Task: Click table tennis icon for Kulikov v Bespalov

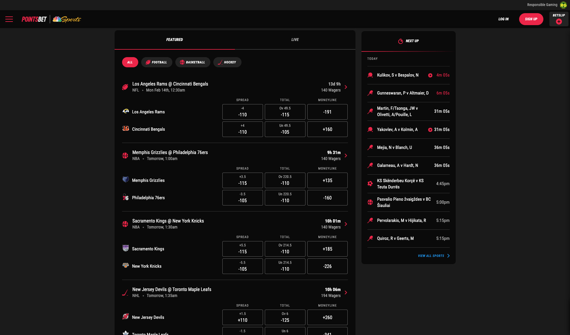Action: (370, 75)
